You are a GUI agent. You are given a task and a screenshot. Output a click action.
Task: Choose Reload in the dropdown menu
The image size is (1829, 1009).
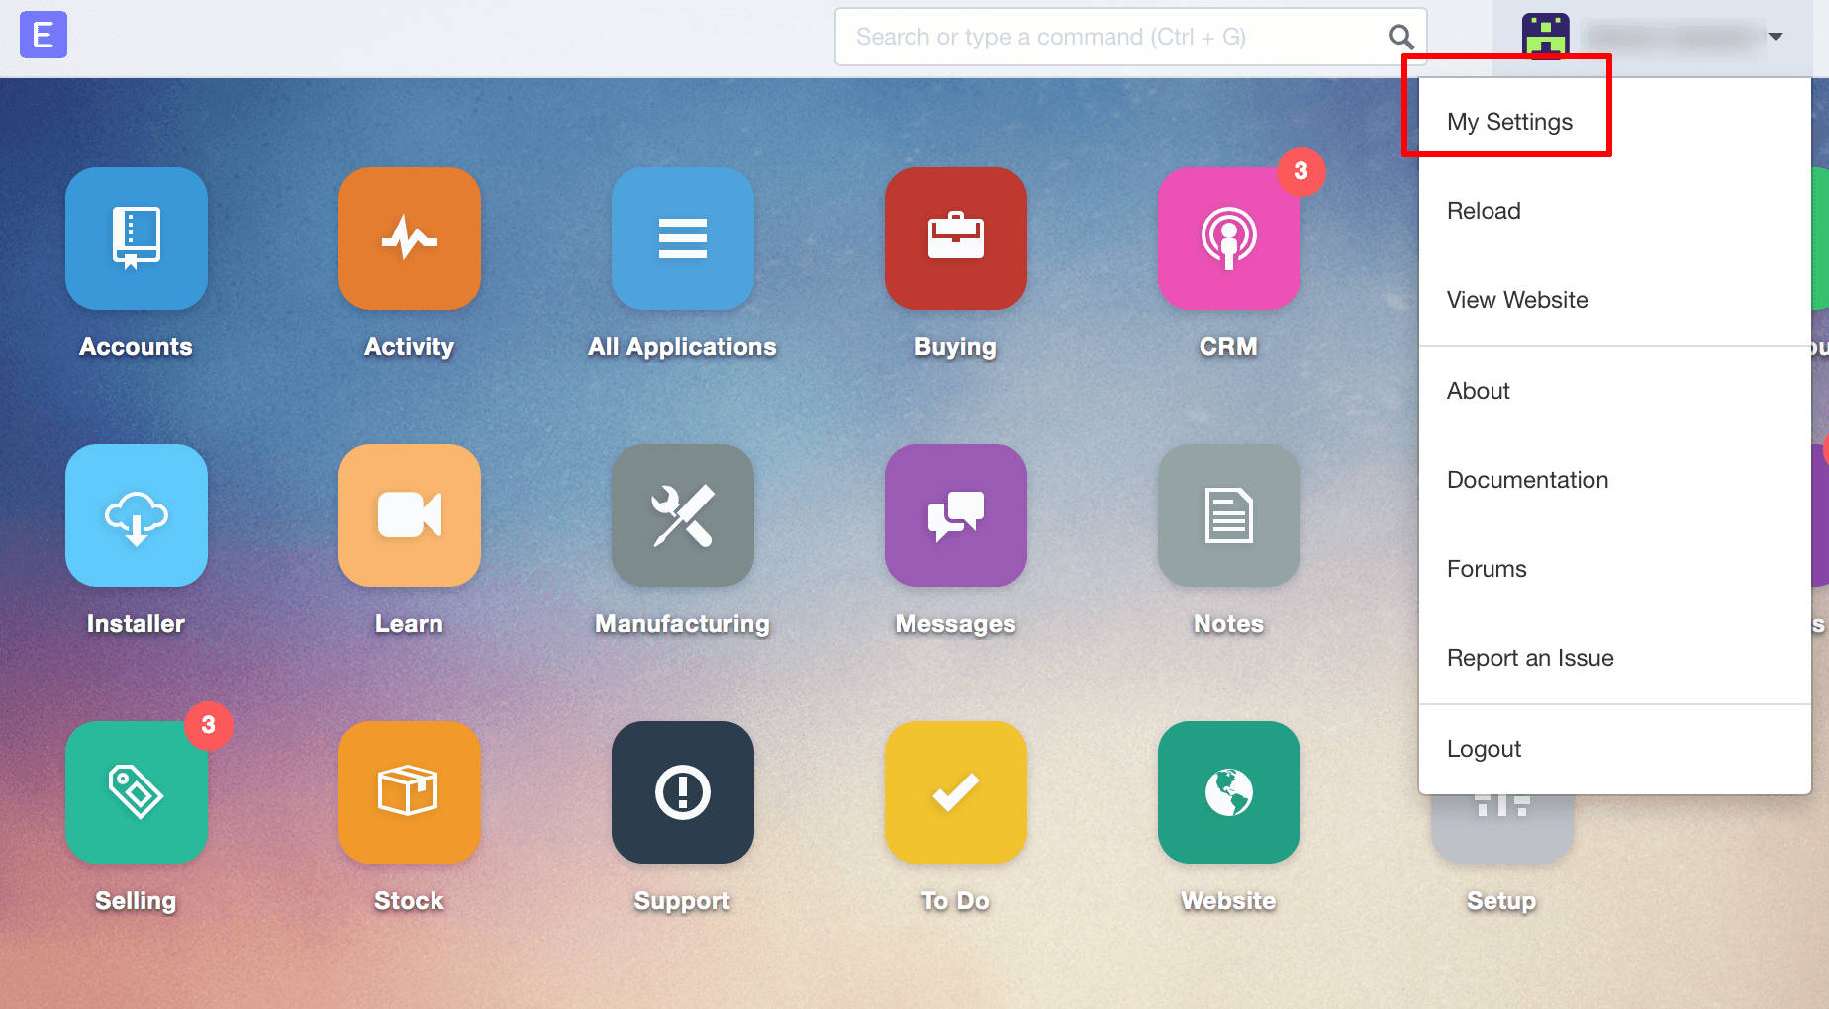(1484, 211)
